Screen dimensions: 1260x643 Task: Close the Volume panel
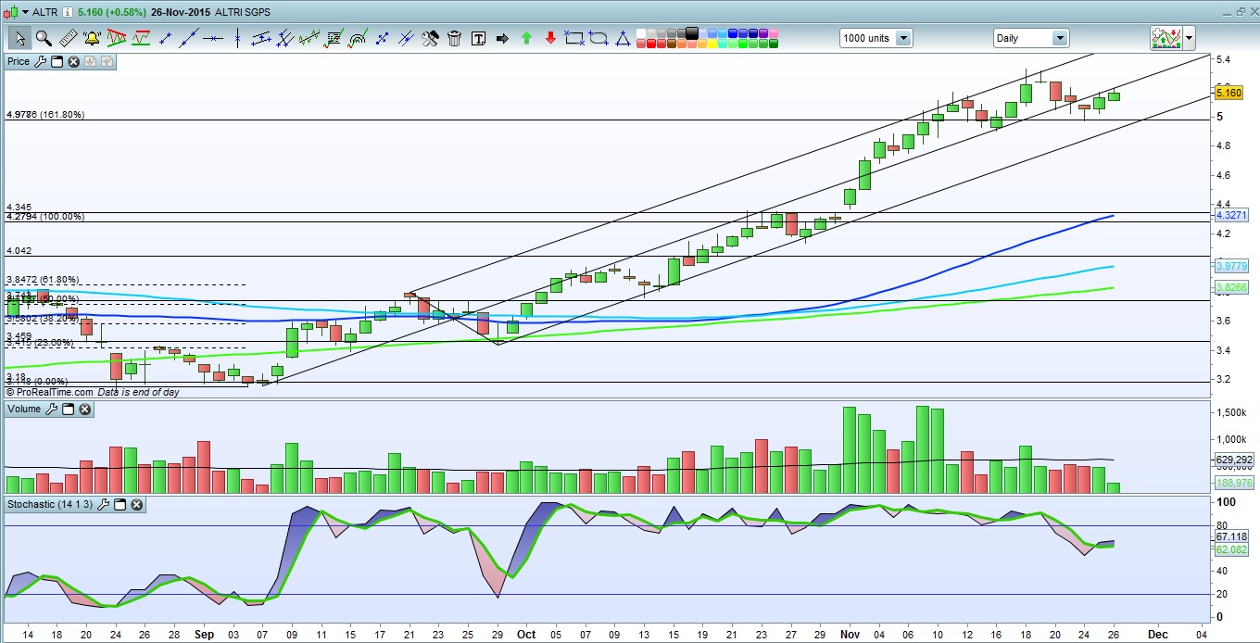(x=84, y=409)
